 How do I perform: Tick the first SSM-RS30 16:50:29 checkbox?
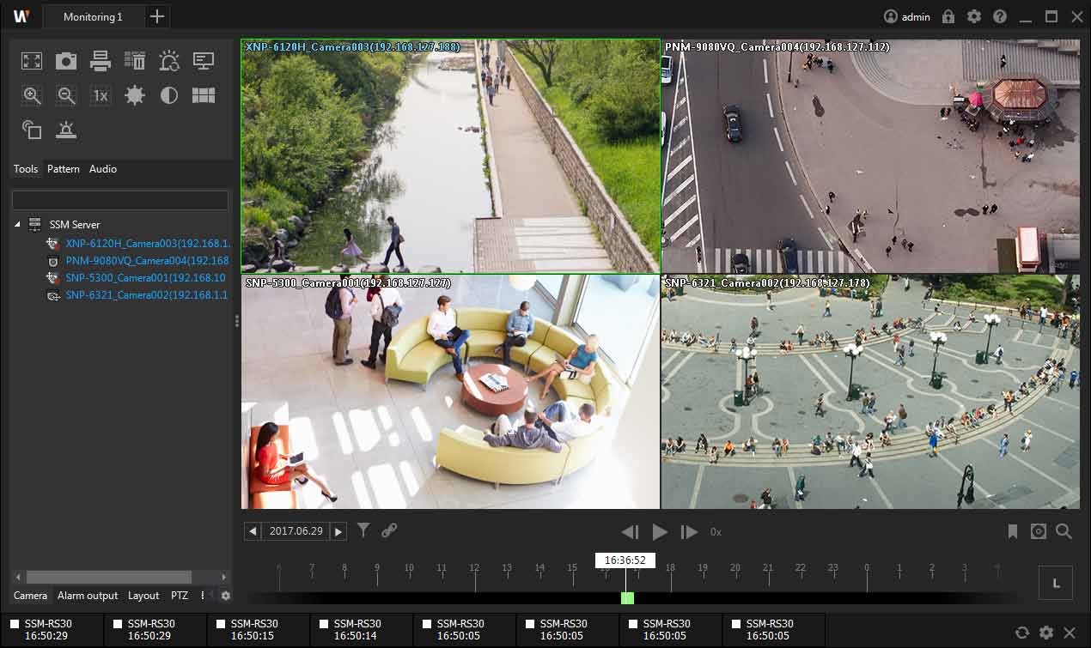15,625
